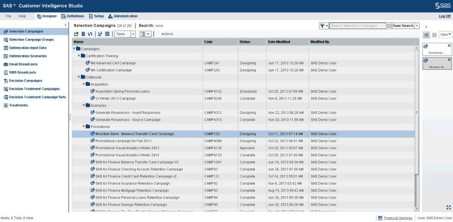The image size is (453, 222).
Task: Click the filter funnel icon
Action: pos(323,26)
